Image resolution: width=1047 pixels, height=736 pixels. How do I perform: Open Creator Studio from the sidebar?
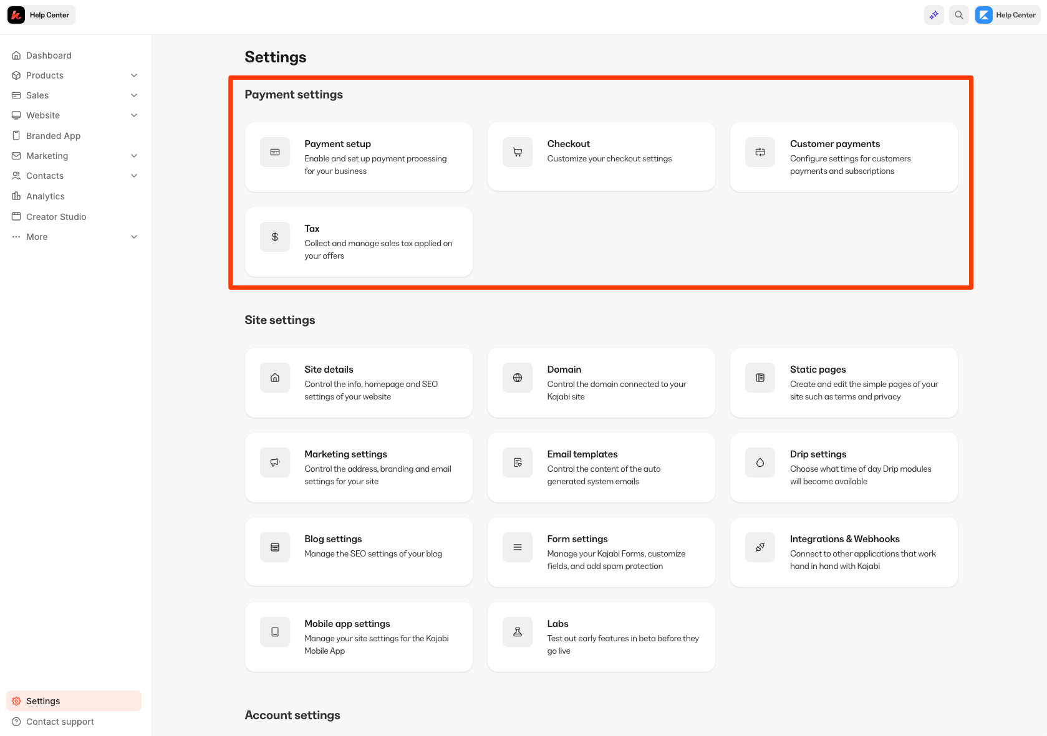(56, 216)
